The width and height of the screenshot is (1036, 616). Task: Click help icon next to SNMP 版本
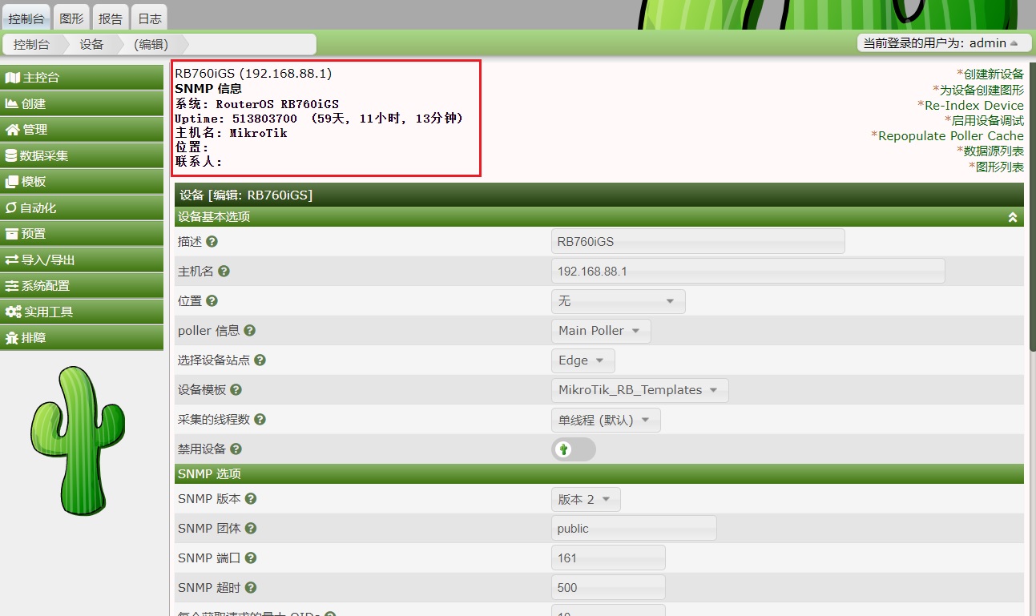251,499
